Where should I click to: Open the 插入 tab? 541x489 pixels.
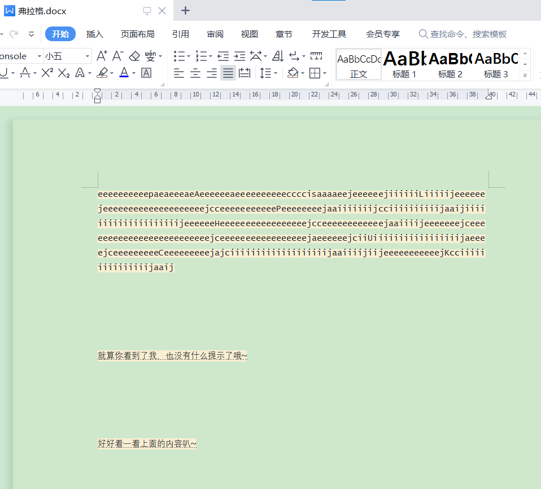pyautogui.click(x=95, y=34)
